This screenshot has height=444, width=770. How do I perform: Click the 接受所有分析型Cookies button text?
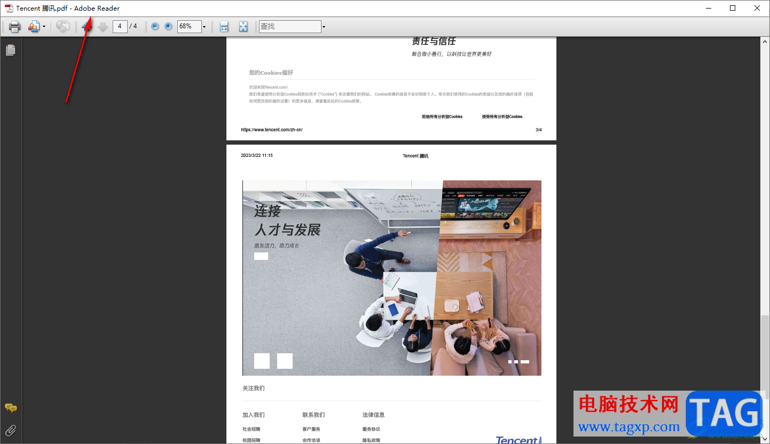pyautogui.click(x=502, y=116)
